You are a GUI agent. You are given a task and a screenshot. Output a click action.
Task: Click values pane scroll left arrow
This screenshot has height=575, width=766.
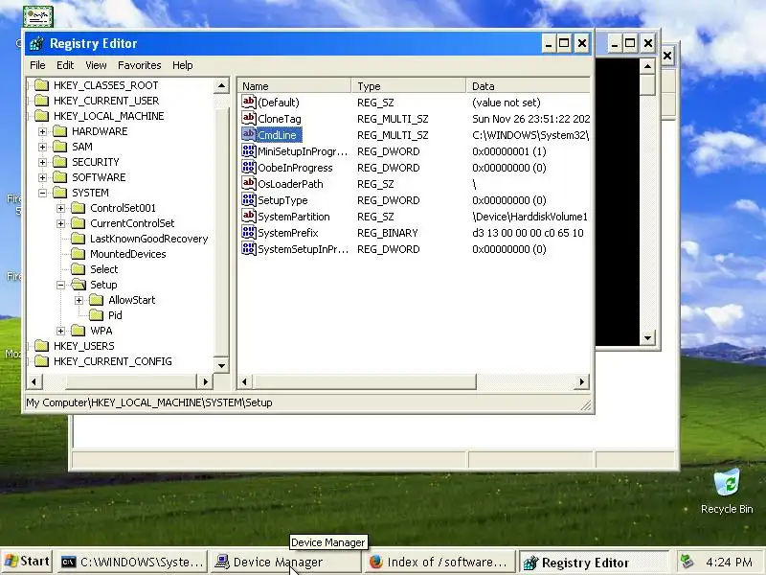click(244, 381)
